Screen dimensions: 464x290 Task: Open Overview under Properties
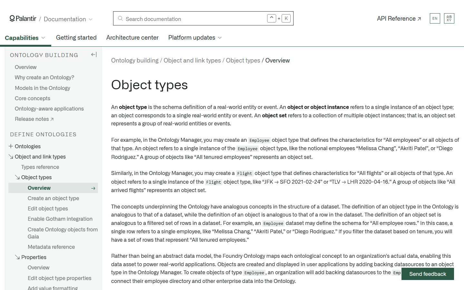(x=39, y=267)
